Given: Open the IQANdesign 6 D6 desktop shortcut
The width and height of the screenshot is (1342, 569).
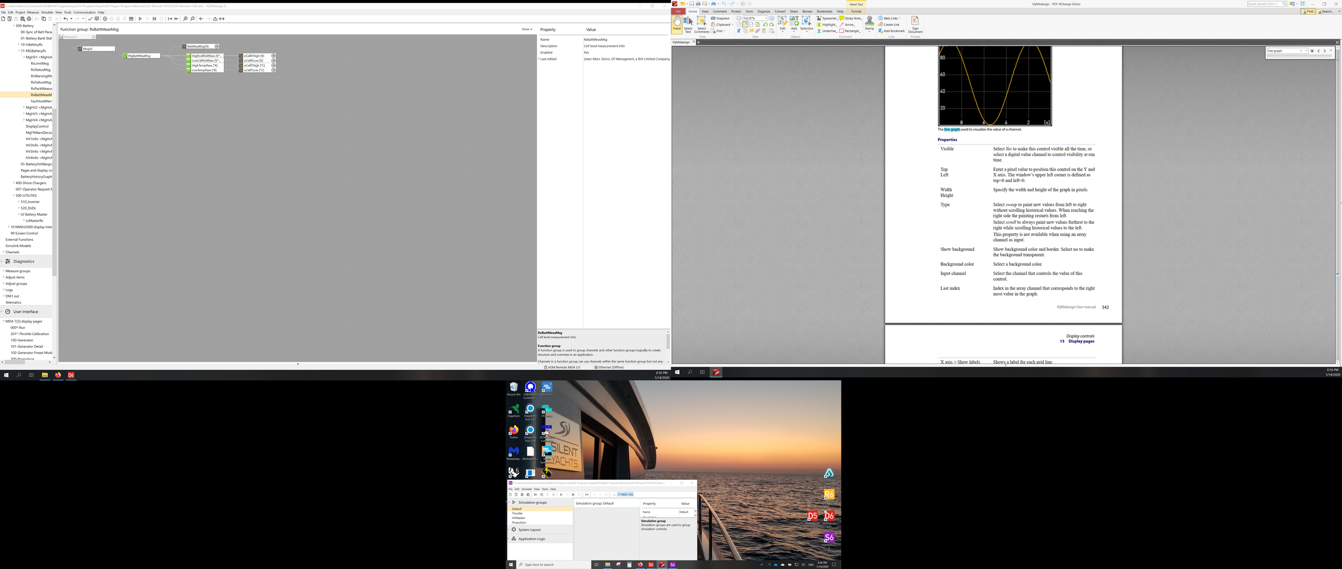Looking at the screenshot, I should coord(829,518).
